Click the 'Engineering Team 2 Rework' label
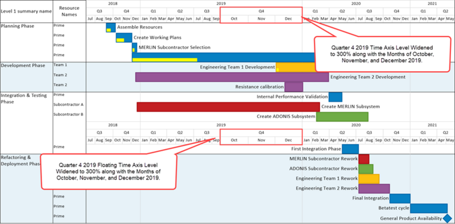Image resolution: width=455 pixels, height=224 pixels. click(326, 189)
